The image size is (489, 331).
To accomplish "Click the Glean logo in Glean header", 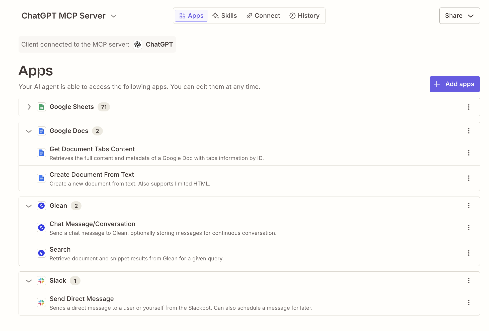I will [41, 206].
